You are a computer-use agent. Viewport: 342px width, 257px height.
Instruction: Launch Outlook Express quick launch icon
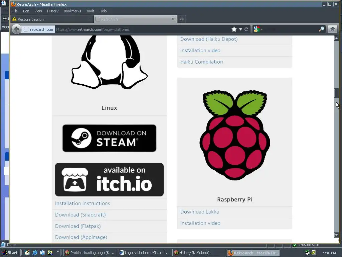(42, 253)
